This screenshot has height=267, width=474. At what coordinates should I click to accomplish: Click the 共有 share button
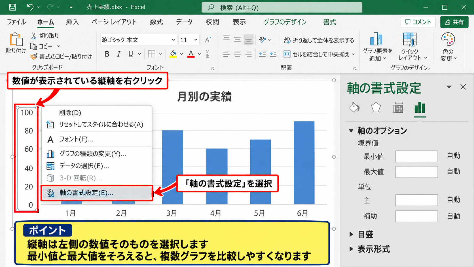click(x=454, y=22)
